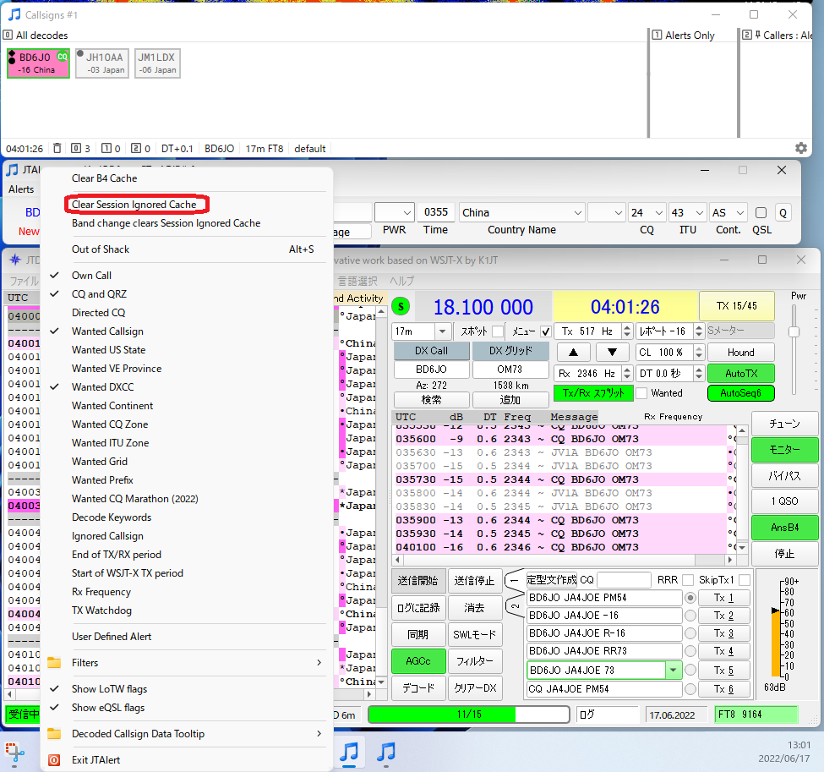The width and height of the screenshot is (824, 772).
Task: Open the snipping tool in the taskbar
Action: pos(14,752)
